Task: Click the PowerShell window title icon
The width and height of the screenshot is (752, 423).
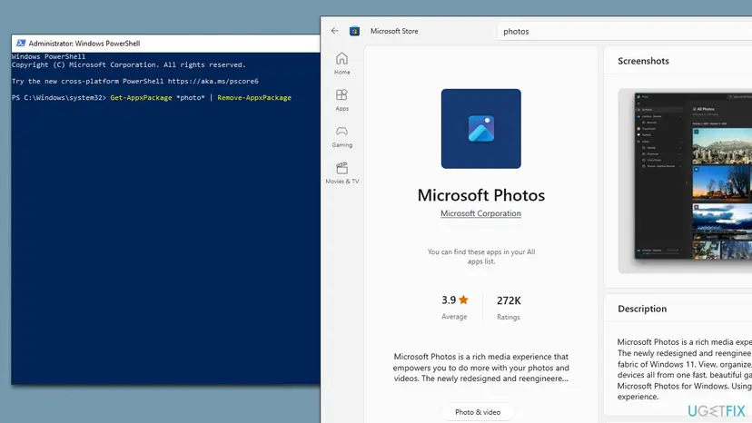Action: 21,44
